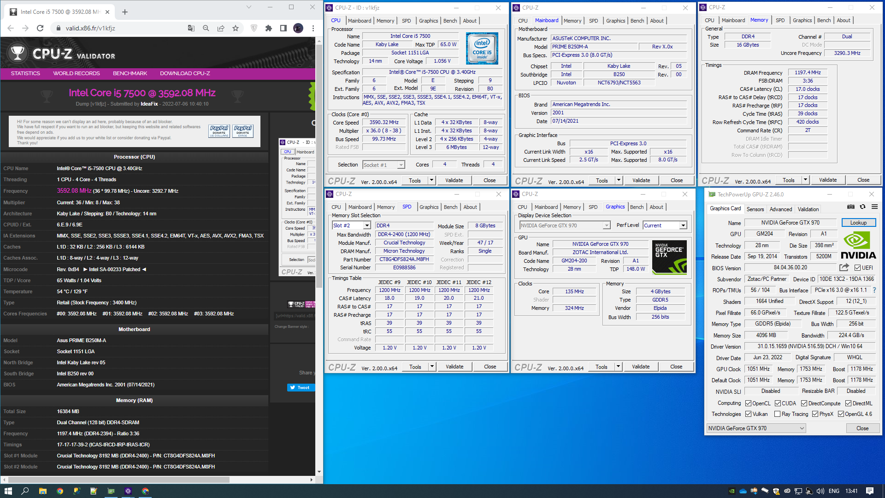Viewport: 885px width, 498px height.
Task: Toggle the Chrome side panel icon
Action: click(x=283, y=28)
